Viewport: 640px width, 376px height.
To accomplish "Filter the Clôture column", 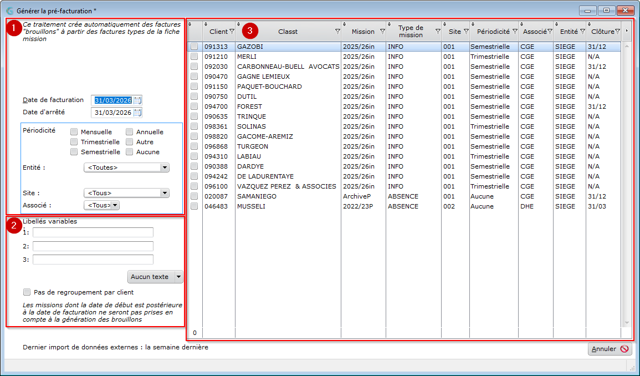I will tap(617, 32).
